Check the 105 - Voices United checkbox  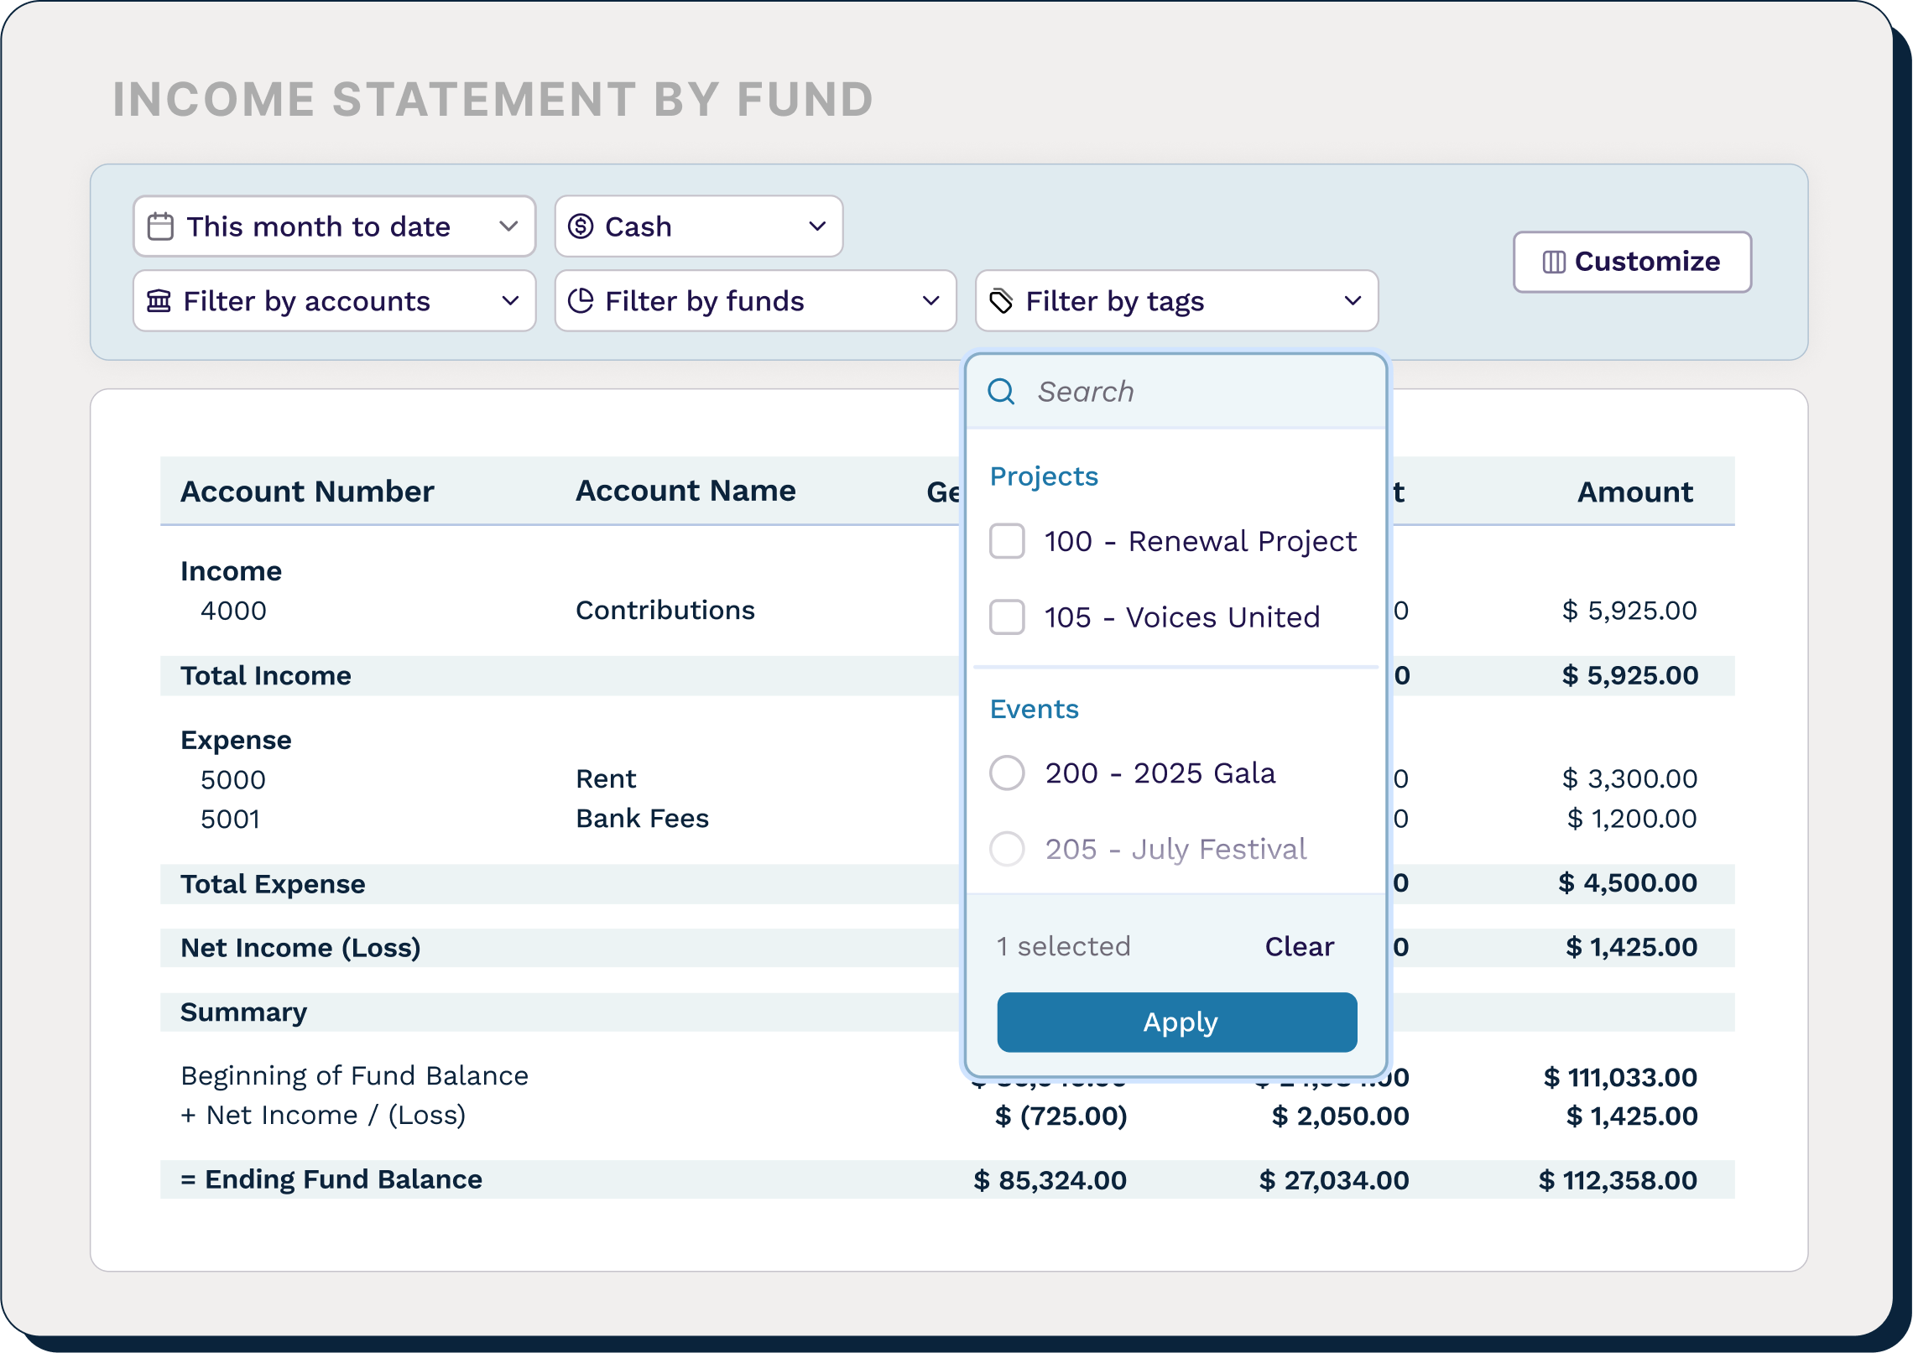(x=1007, y=617)
